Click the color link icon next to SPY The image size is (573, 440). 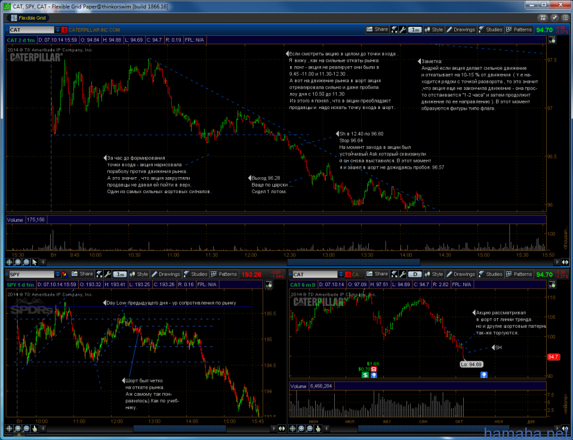[x=64, y=275]
